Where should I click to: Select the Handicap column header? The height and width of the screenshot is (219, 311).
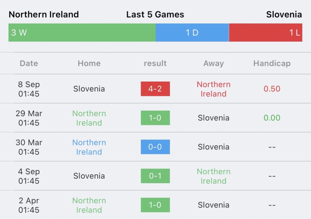pos(272,64)
